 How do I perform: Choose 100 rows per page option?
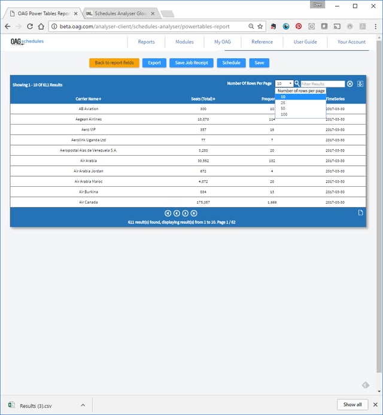tap(284, 114)
